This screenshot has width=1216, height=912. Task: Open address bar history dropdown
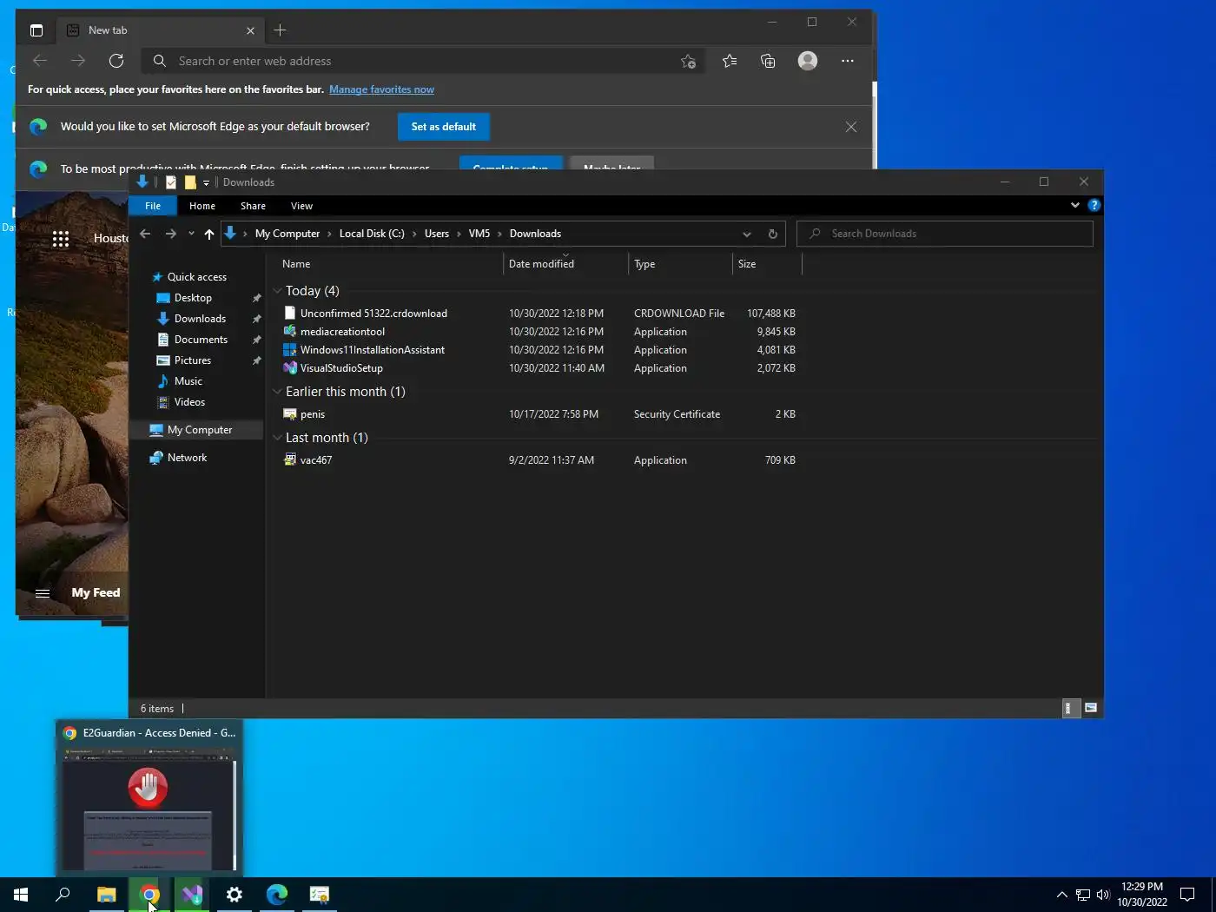tap(747, 234)
